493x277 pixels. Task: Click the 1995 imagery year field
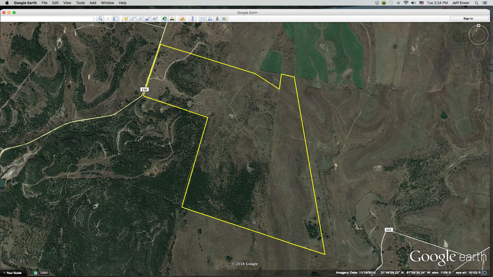tap(43, 273)
